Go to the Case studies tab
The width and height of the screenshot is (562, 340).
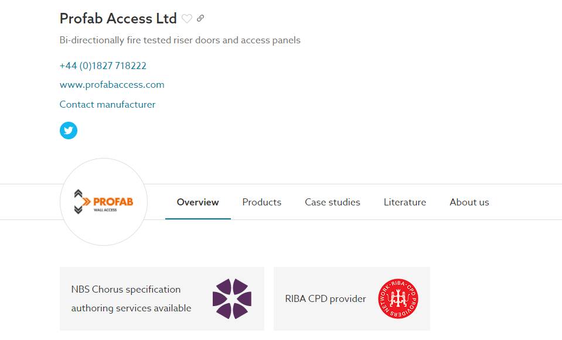tap(332, 202)
